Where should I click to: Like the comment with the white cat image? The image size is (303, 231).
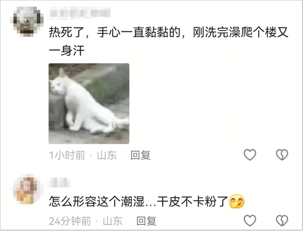250,154
